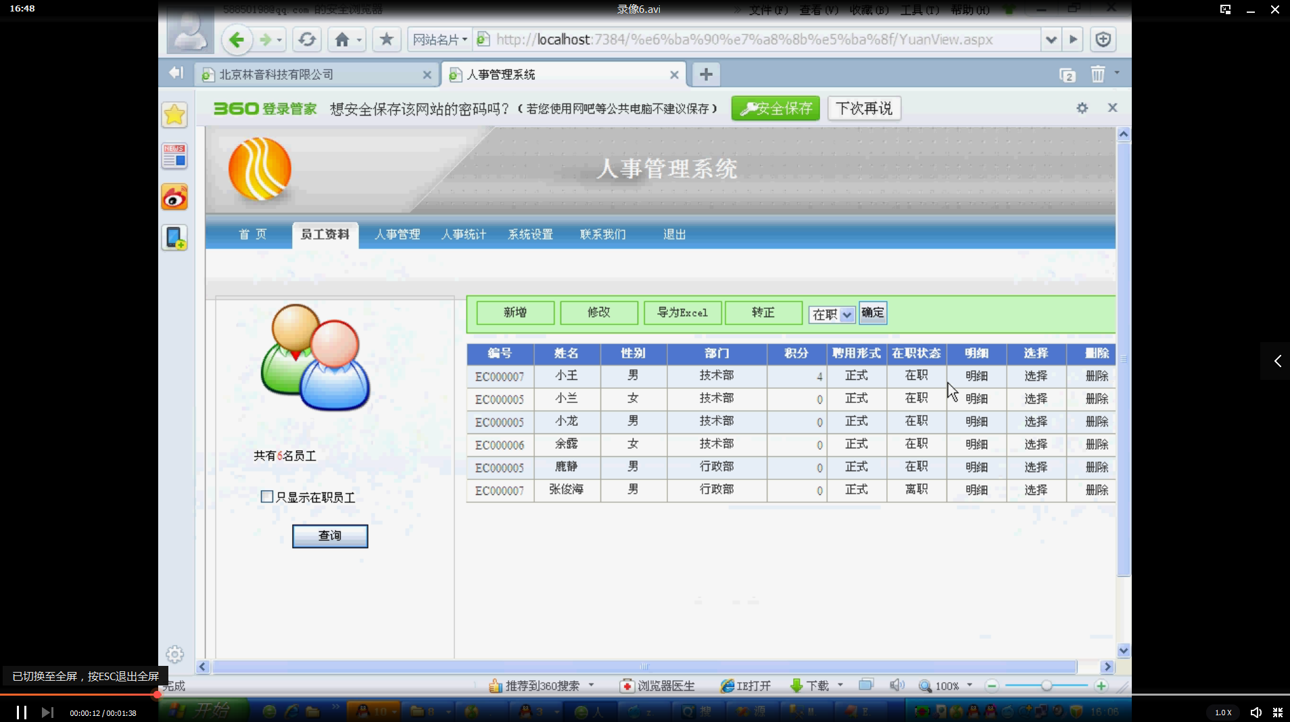This screenshot has height=722, width=1290.
Task: Check 只显示在职员工 checkbox
Action: tap(267, 497)
